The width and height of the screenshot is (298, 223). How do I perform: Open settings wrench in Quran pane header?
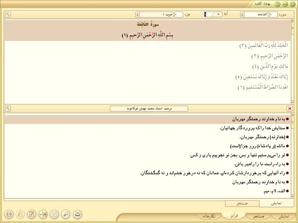pos(8,15)
